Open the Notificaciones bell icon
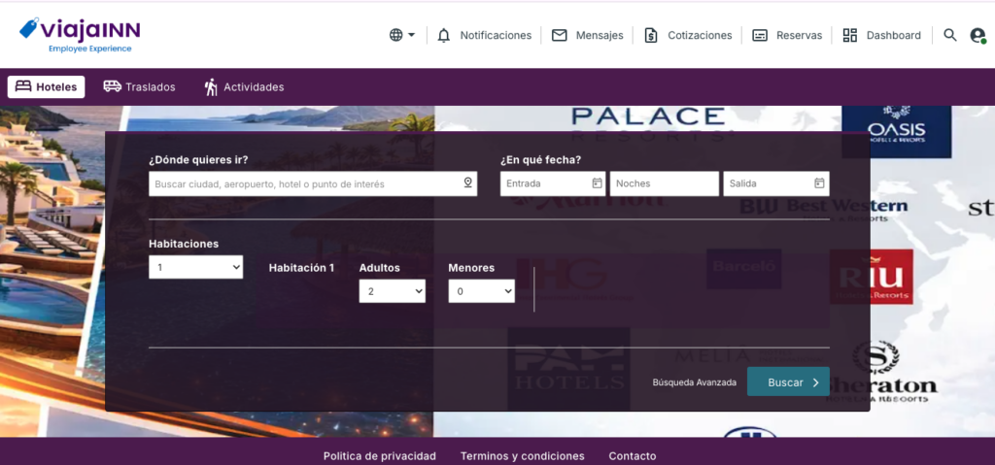 click(x=444, y=36)
